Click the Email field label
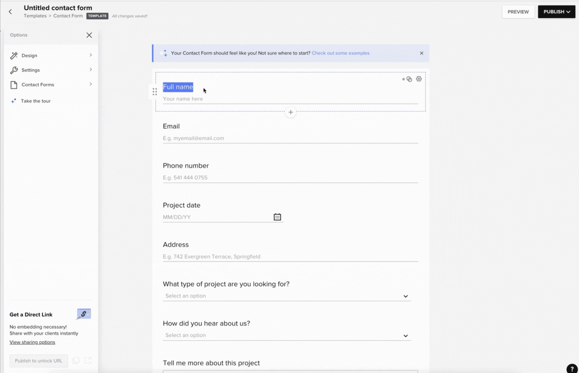Screen dimensions: 579x373 coord(171,126)
